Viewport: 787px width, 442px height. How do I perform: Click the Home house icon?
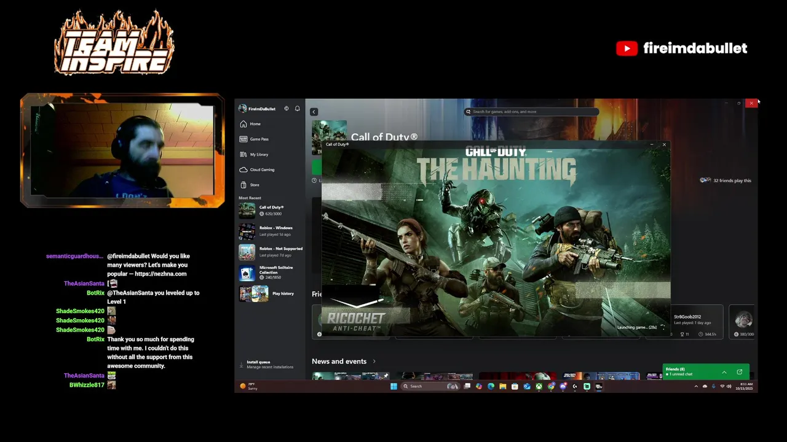[243, 124]
